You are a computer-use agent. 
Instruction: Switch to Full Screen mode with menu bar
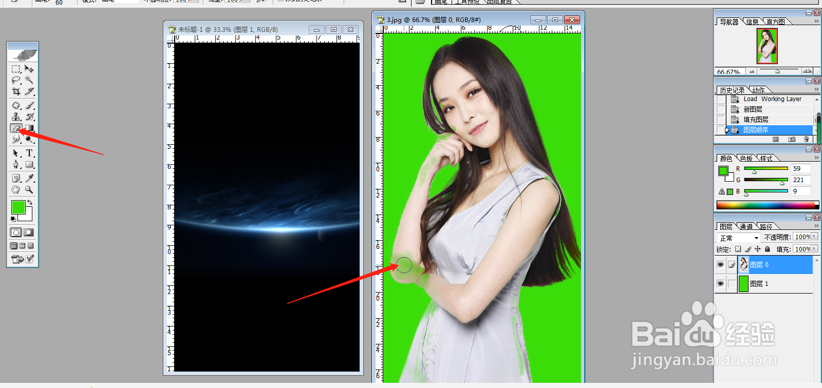[22, 246]
